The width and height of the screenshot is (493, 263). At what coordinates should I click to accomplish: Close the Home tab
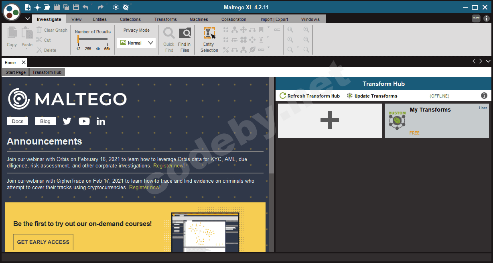point(24,62)
